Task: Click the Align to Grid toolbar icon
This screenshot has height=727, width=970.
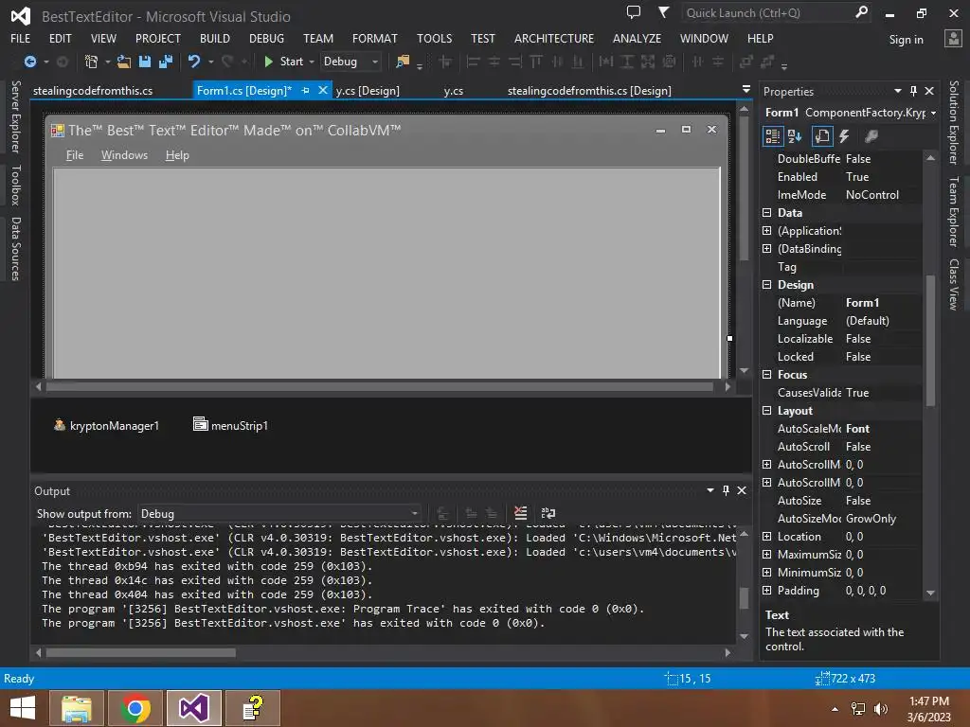Action: 445,62
